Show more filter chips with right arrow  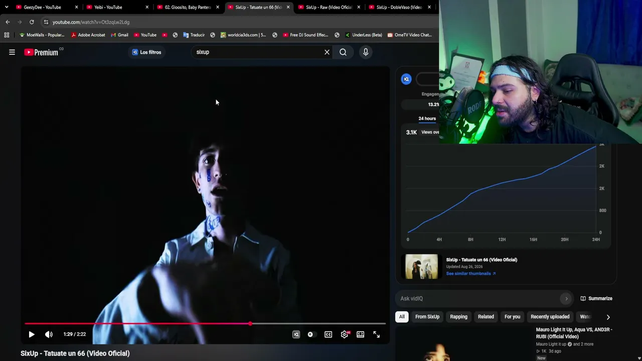(x=608, y=317)
